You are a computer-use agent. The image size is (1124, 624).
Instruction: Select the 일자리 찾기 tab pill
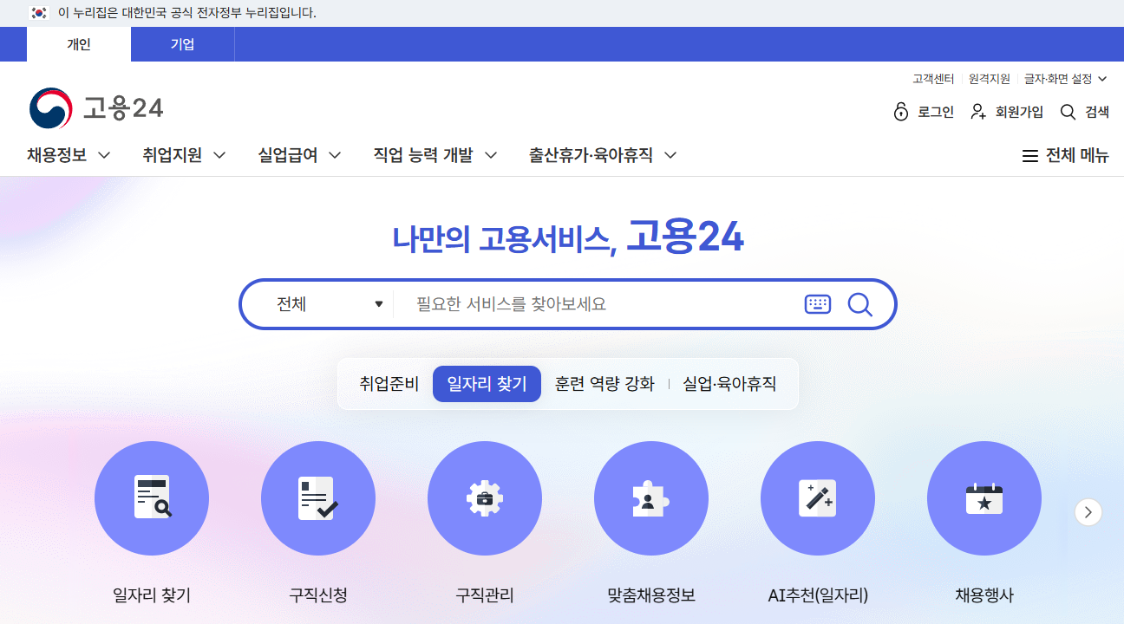point(487,384)
